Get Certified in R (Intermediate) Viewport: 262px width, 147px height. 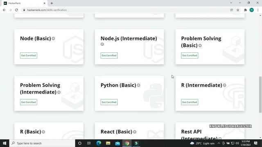click(190, 102)
